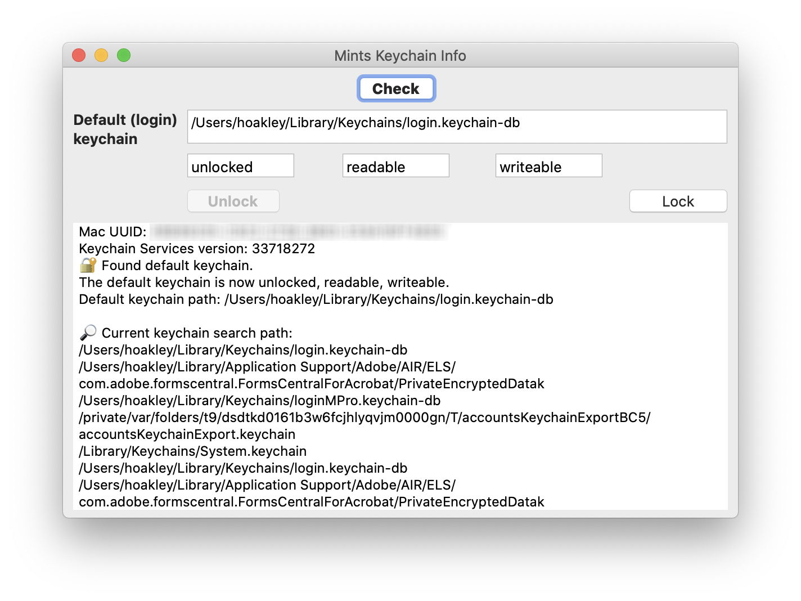The width and height of the screenshot is (801, 601).
Task: Click the padlock icon beside Found default keychain
Action: (88, 265)
